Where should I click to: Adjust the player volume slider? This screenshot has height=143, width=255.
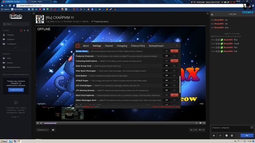[50, 123]
